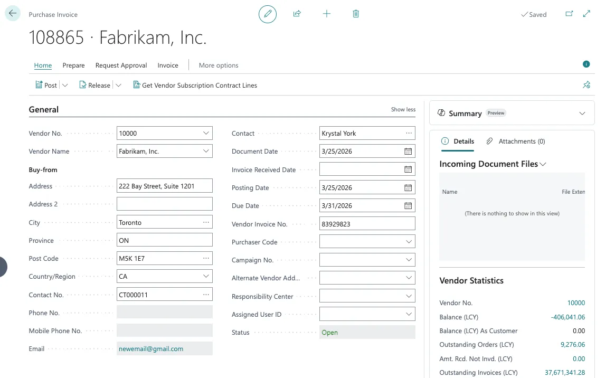Image resolution: width=615 pixels, height=378 pixels.
Task: Click the Preview badge next to Summary
Action: pyautogui.click(x=496, y=113)
